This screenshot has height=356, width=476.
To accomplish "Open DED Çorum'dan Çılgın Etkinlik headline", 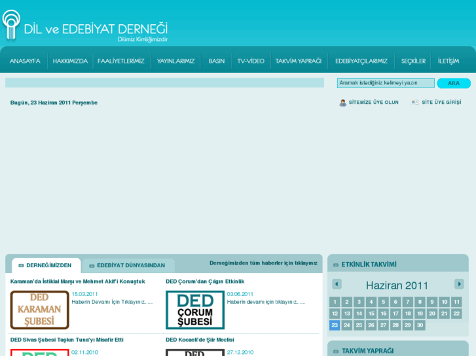I will tap(205, 282).
